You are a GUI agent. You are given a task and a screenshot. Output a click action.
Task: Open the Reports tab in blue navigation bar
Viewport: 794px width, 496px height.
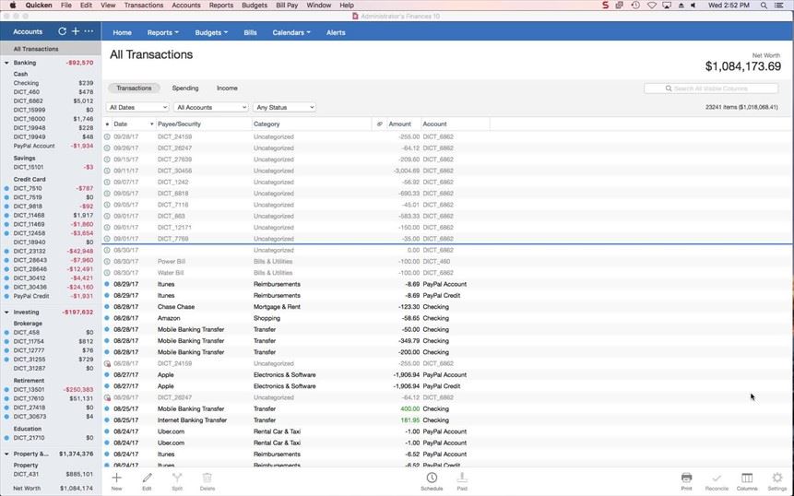click(163, 32)
